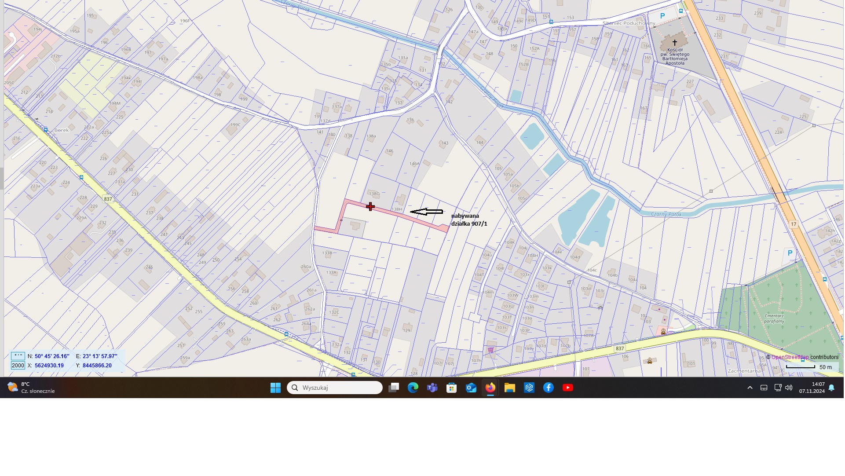
Task: Click the parking P icon near Sitaniec Poduchowny
Action: tap(662, 16)
